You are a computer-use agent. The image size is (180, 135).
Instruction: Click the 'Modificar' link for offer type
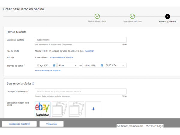pos(89,51)
